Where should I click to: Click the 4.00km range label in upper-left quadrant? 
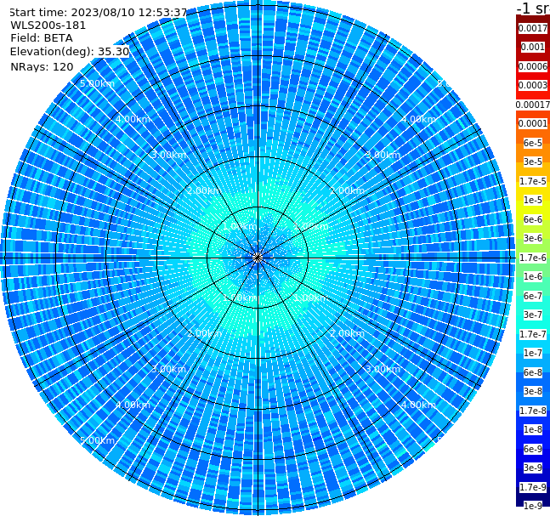coord(133,119)
